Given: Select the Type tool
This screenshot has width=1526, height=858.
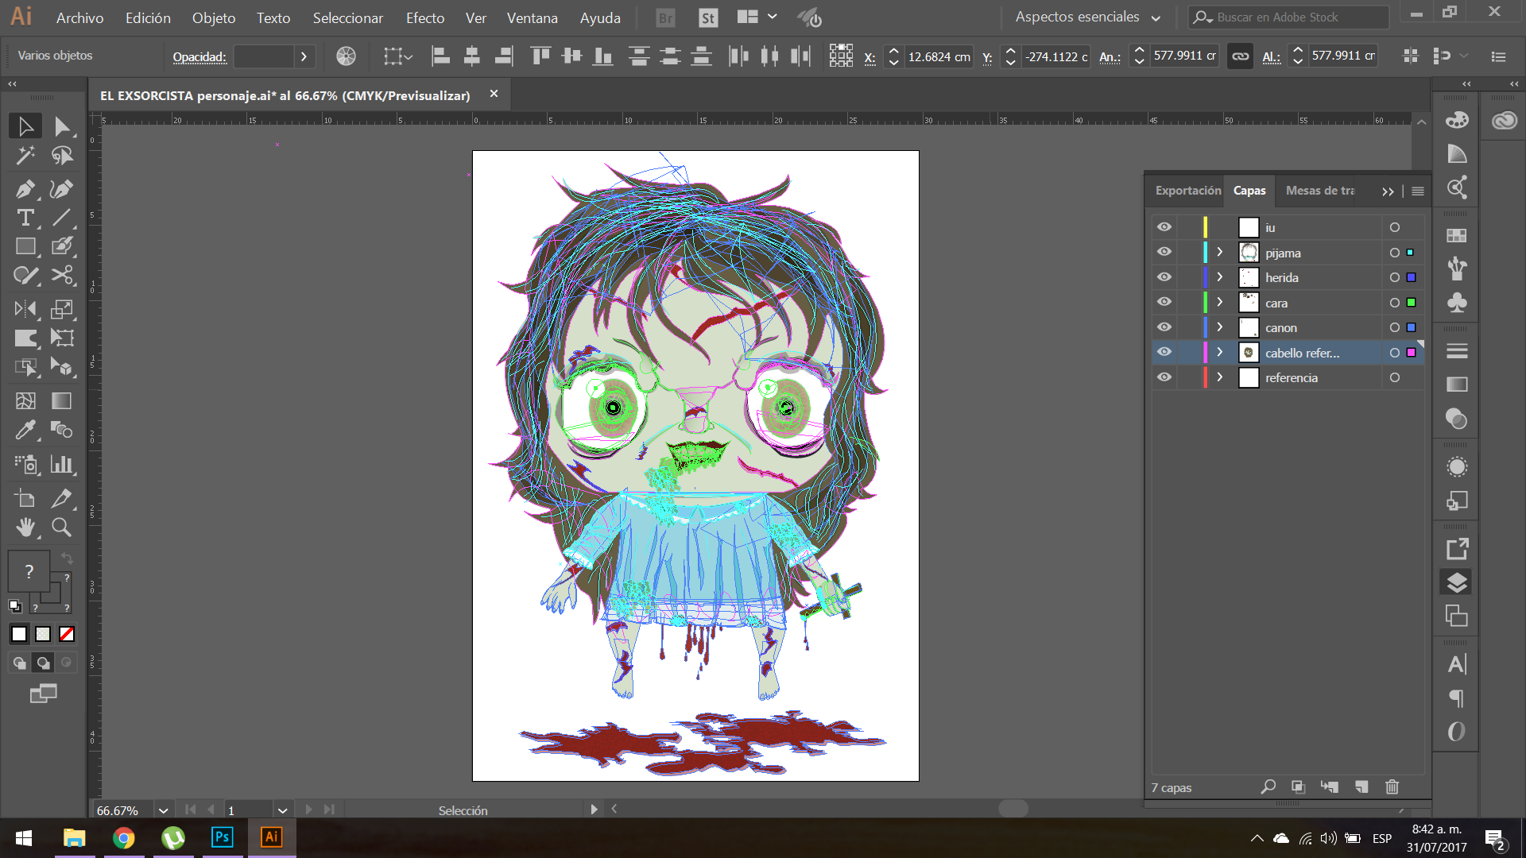Looking at the screenshot, I should (x=25, y=218).
